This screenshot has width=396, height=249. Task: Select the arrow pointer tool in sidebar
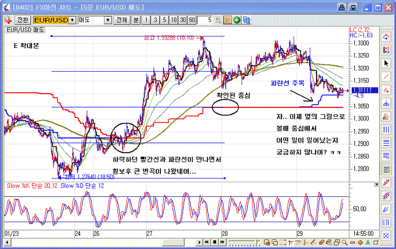(x=387, y=63)
